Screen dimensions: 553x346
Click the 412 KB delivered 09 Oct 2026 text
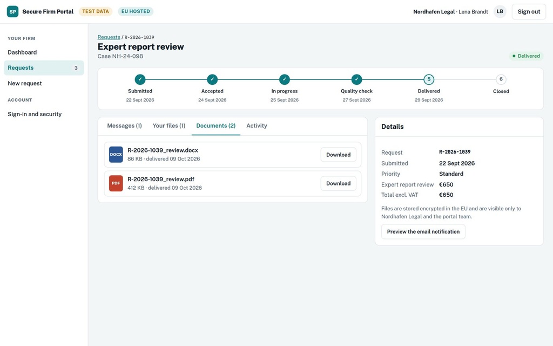pyautogui.click(x=165, y=188)
